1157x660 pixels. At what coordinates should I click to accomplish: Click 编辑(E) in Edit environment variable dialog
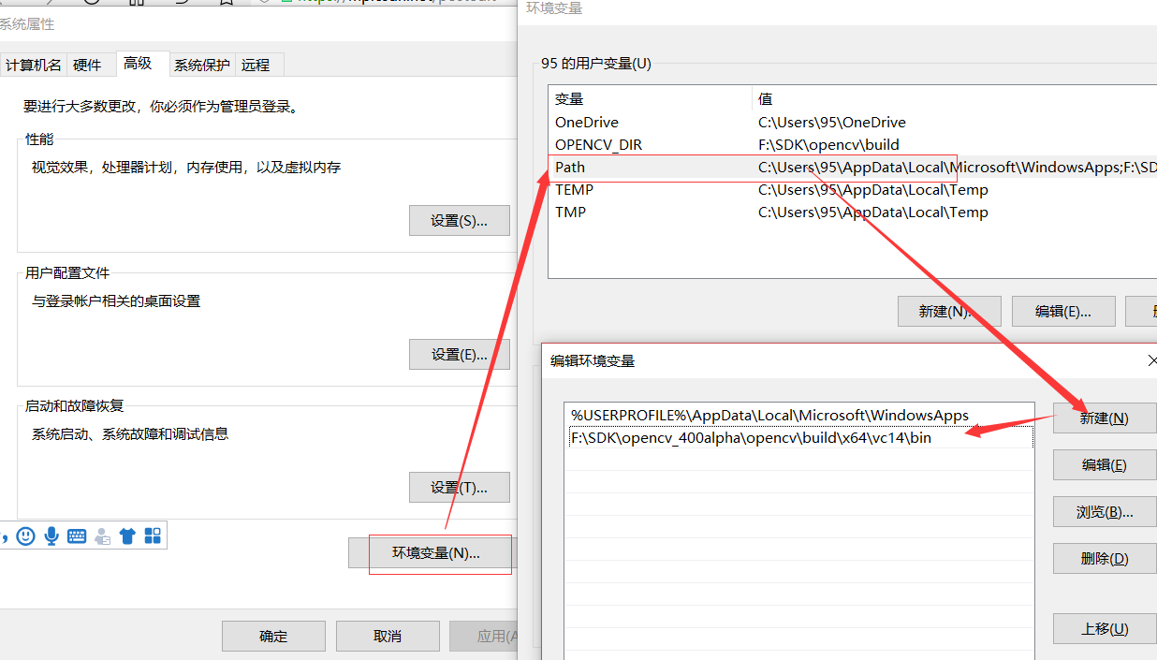[x=1105, y=465]
